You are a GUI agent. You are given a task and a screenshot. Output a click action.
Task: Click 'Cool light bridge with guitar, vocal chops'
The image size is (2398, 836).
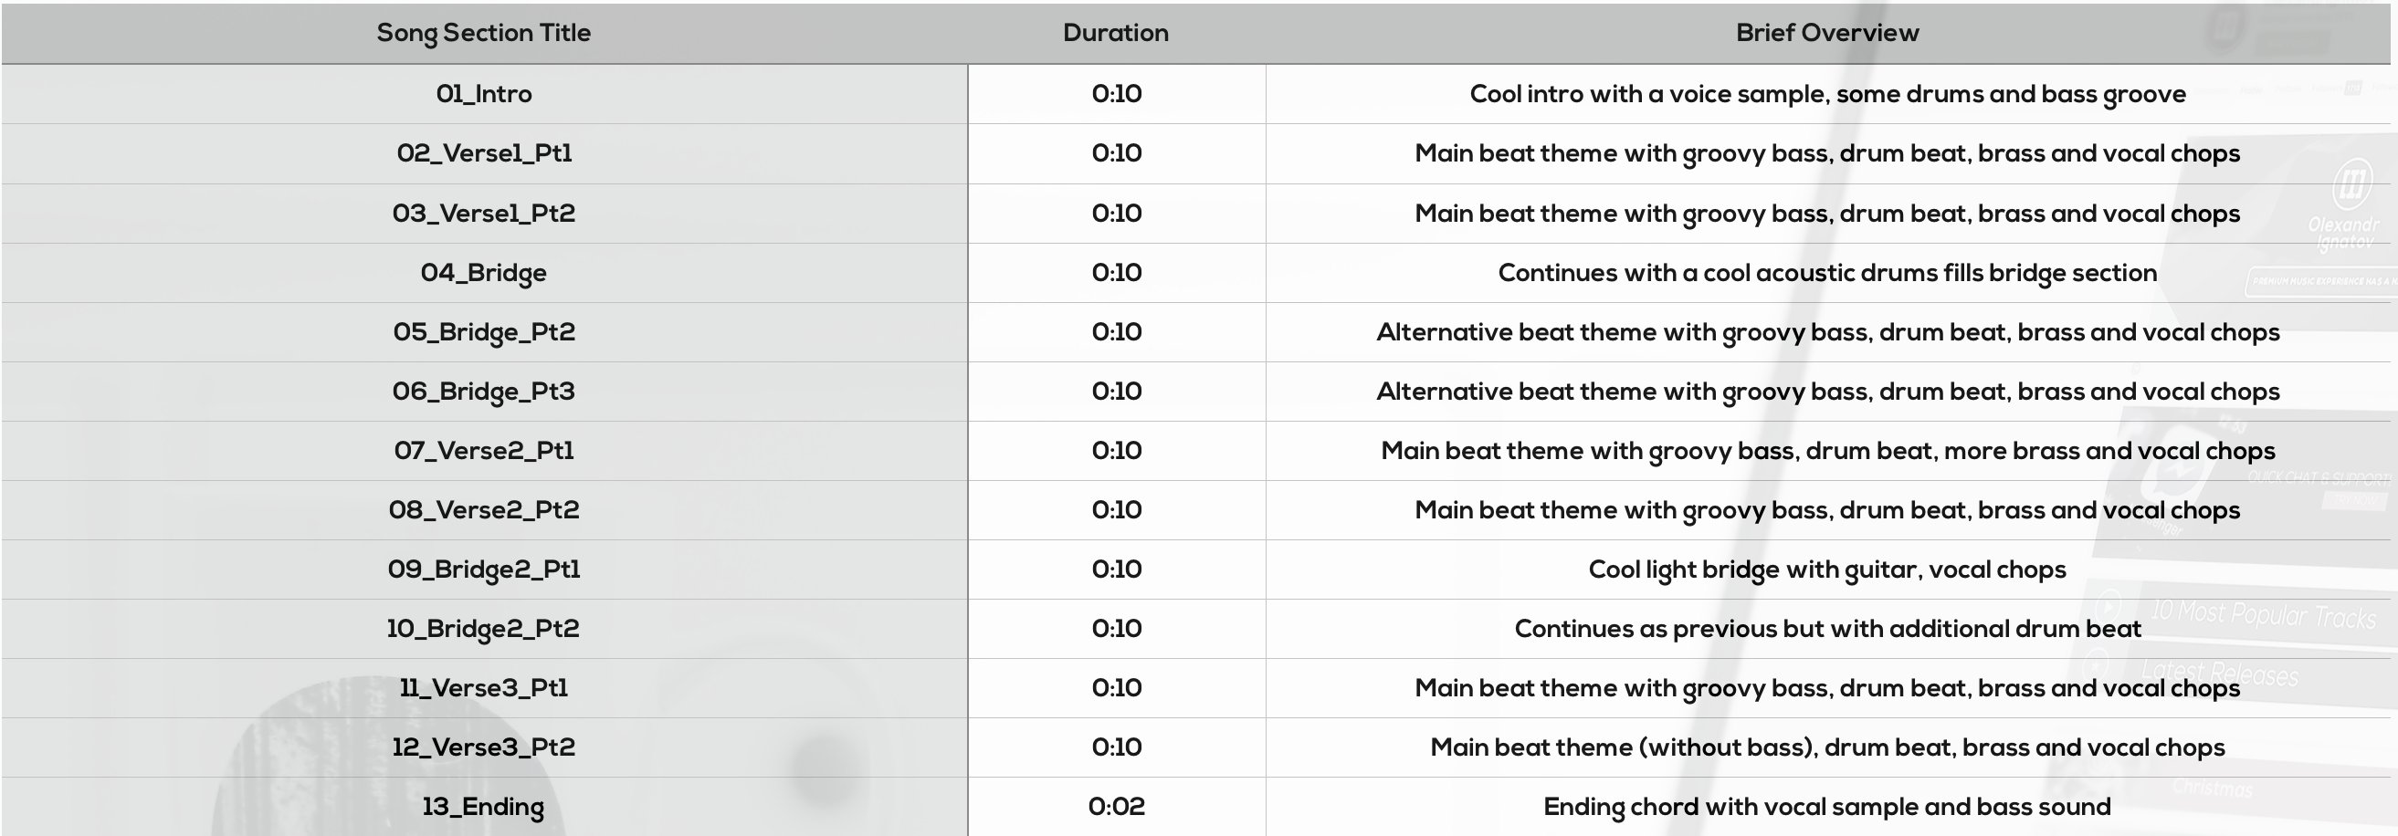pos(1827,570)
